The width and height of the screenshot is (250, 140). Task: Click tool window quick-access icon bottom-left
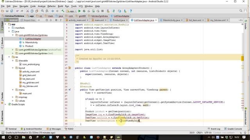pos(3,133)
